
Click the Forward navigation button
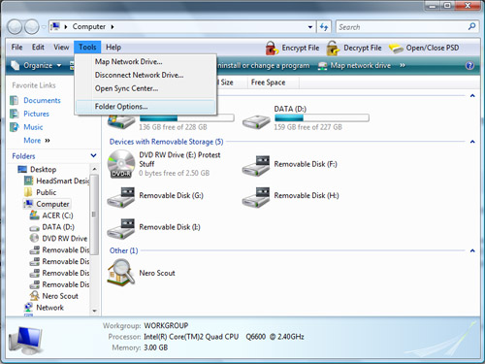coord(32,27)
